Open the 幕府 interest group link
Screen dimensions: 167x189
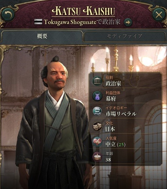pyautogui.click(x=111, y=99)
